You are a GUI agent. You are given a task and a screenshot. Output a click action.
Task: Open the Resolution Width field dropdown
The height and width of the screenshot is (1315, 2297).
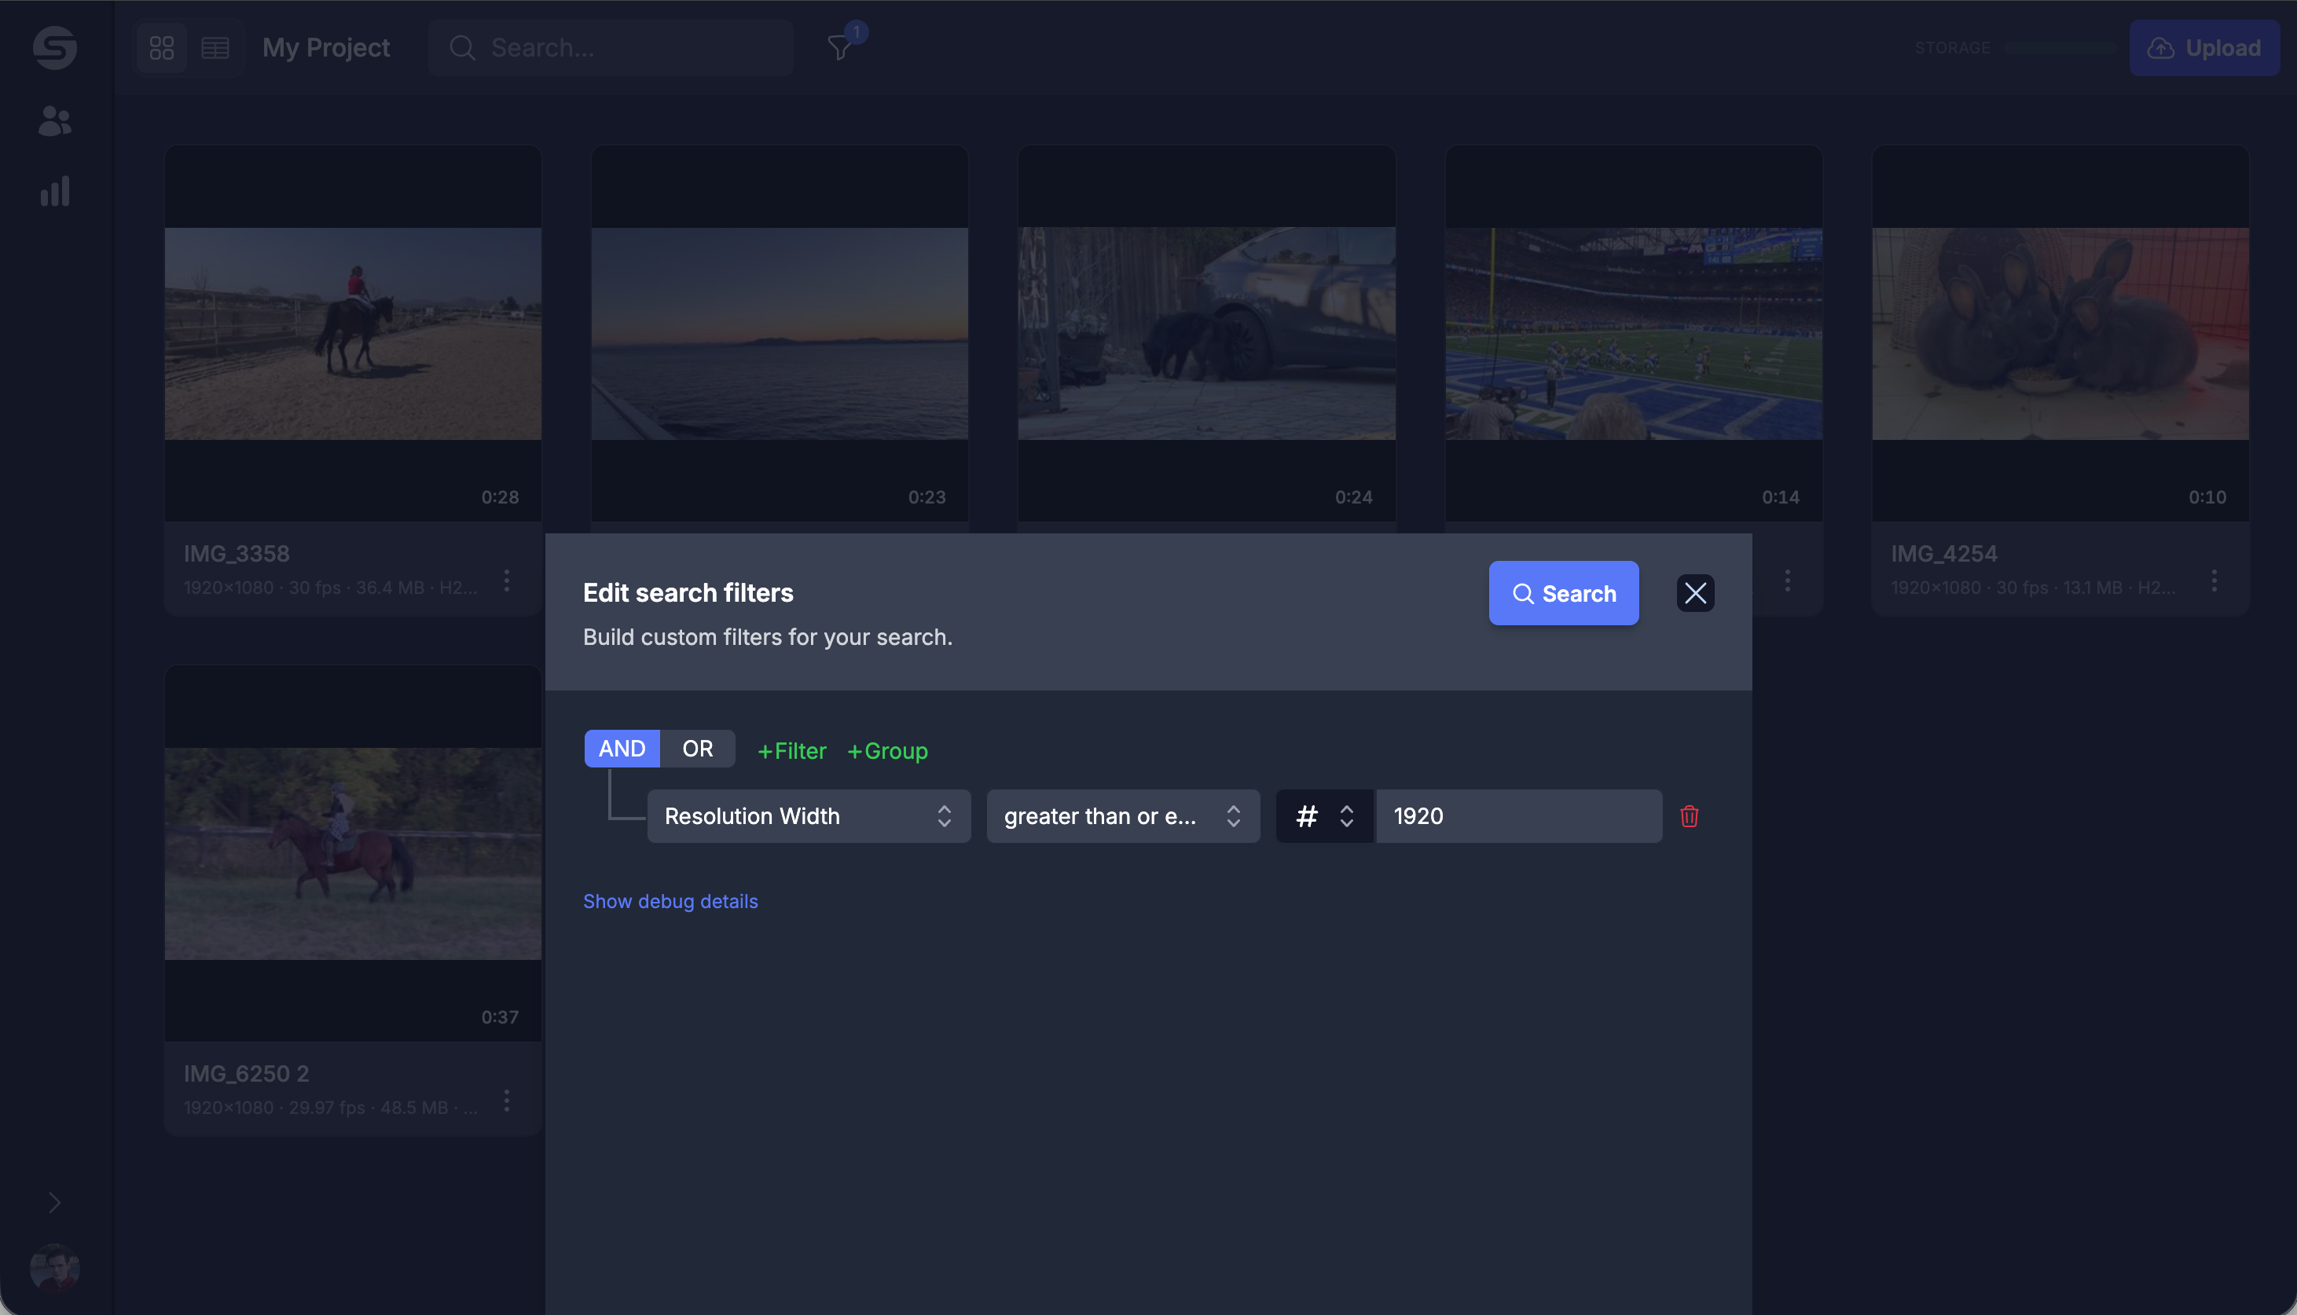(x=809, y=816)
